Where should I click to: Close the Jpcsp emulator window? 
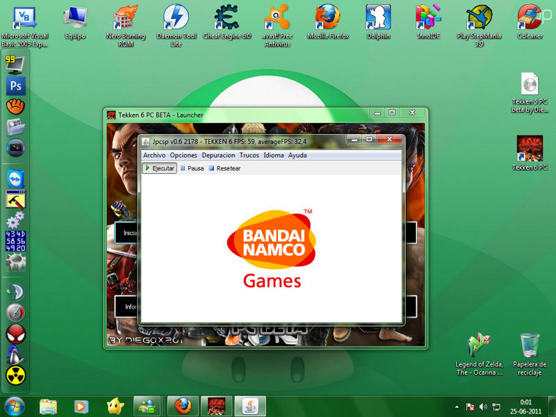pos(389,140)
